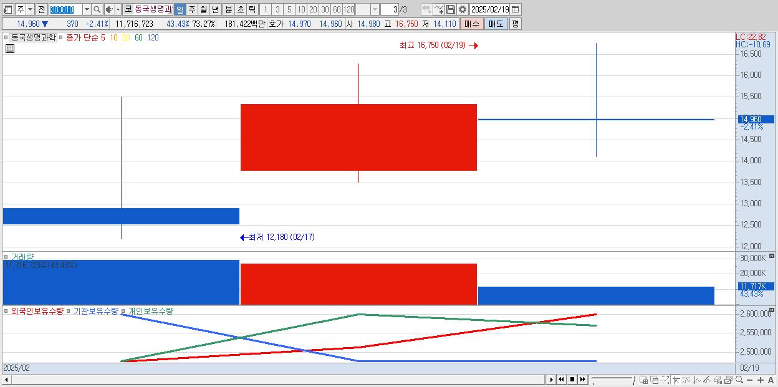Click the fast-forward playback button
778x387 pixels.
click(x=582, y=380)
